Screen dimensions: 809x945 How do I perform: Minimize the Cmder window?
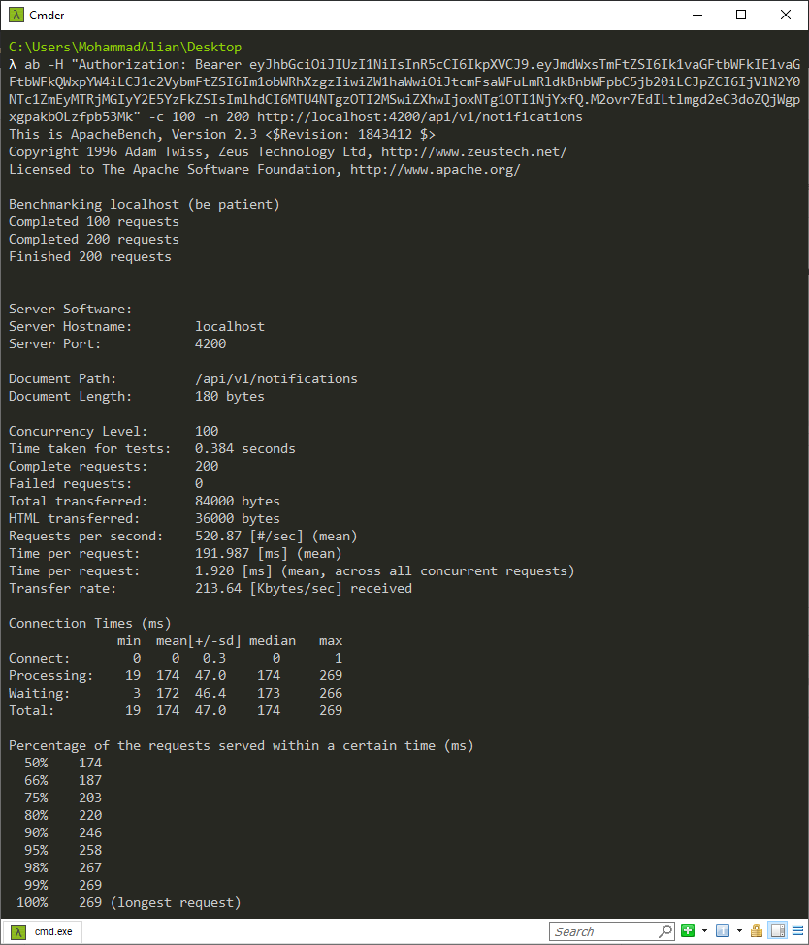[696, 15]
